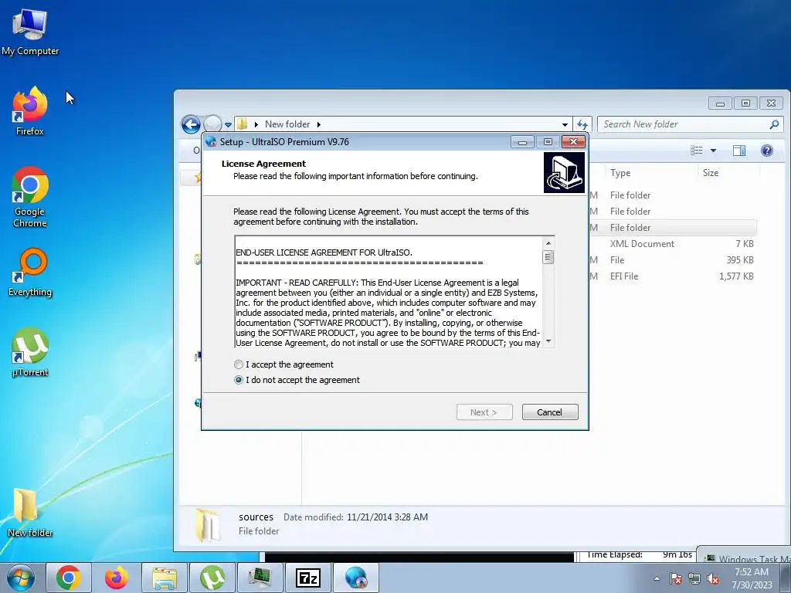The image size is (791, 593).
Task: Open µTorrent taskbar button
Action: pyautogui.click(x=212, y=578)
